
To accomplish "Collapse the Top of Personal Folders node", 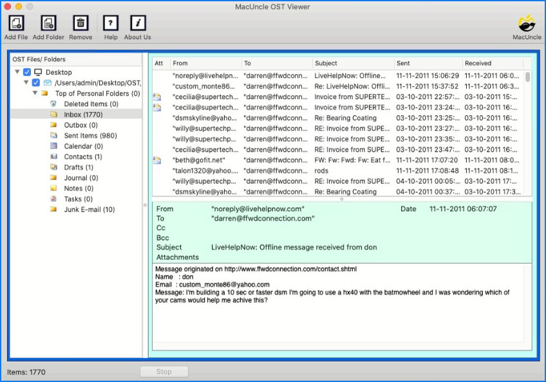I will [35, 93].
